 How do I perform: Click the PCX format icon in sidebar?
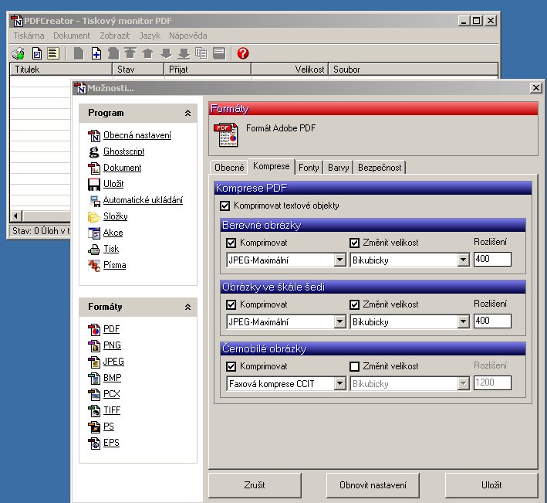click(94, 394)
